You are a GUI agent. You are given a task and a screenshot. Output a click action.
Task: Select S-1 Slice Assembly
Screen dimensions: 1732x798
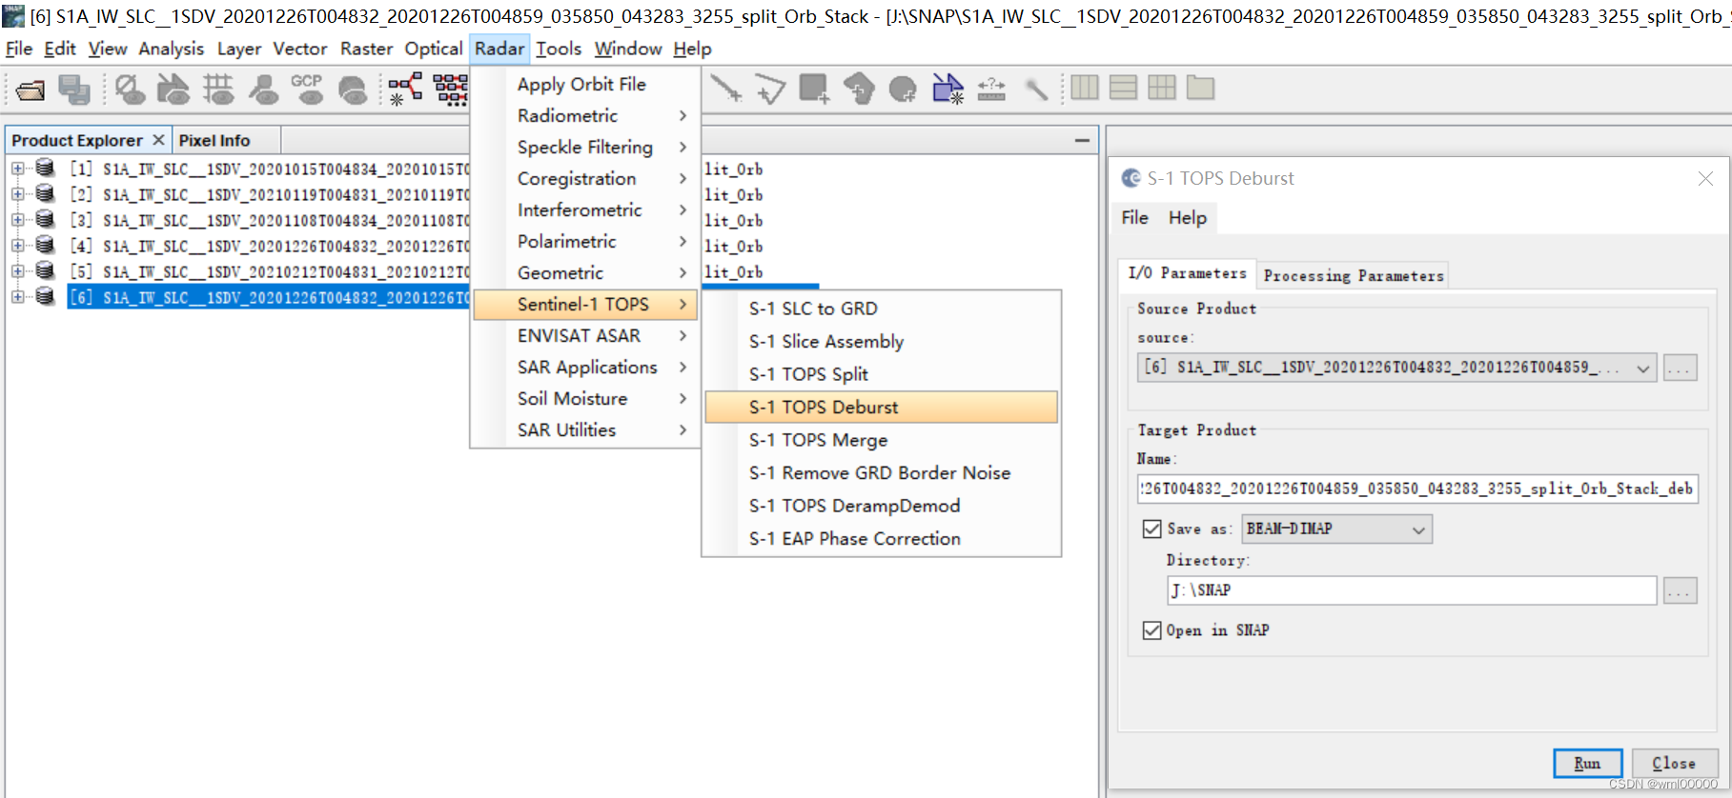pyautogui.click(x=881, y=341)
